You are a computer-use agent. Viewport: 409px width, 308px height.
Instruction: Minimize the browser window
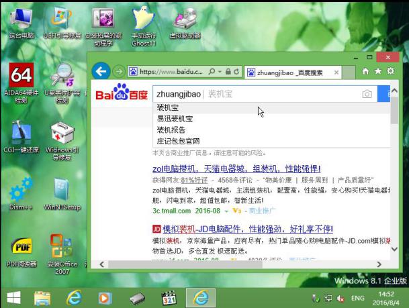(356, 58)
